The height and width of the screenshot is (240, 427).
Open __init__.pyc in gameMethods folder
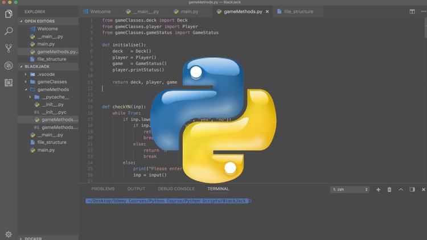pyautogui.click(x=48, y=112)
